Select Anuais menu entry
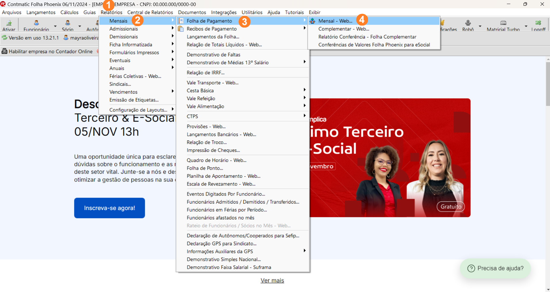The image size is (550, 292). [x=137, y=68]
